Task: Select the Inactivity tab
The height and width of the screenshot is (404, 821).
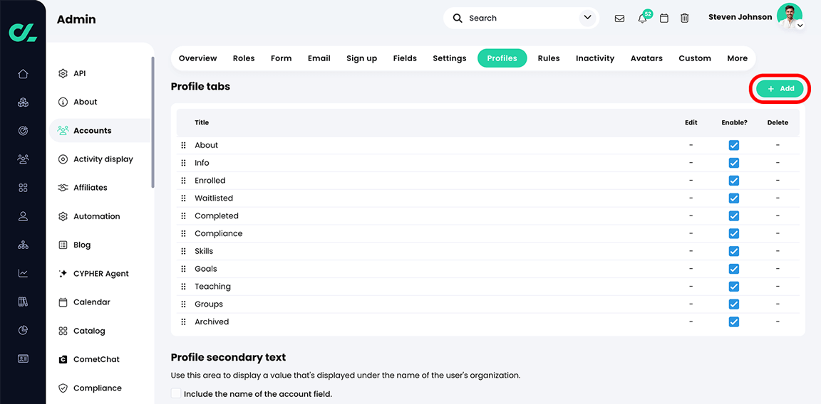Action: coord(595,58)
